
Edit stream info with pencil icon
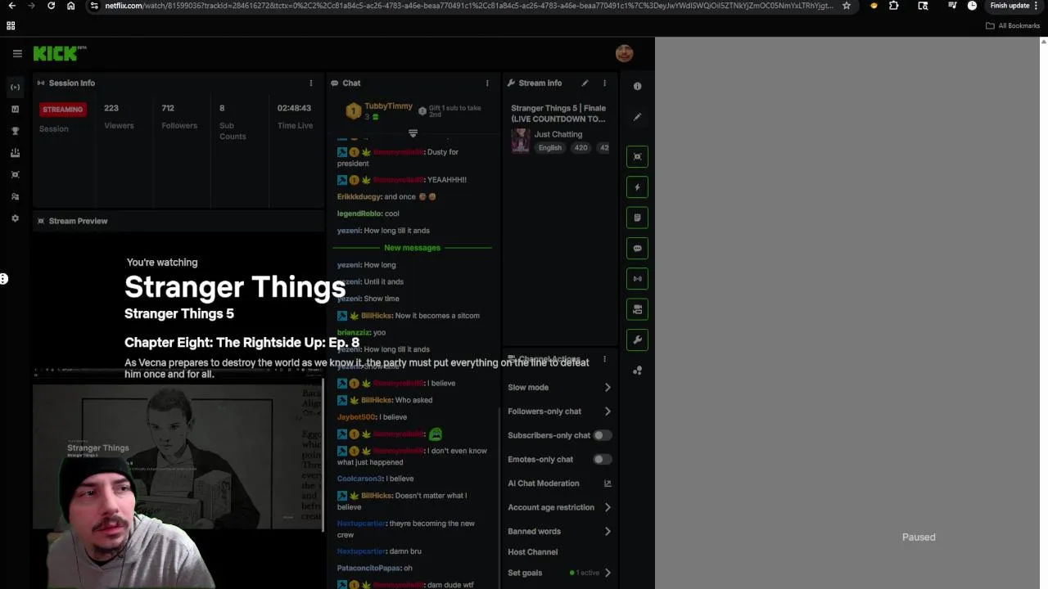(x=585, y=83)
